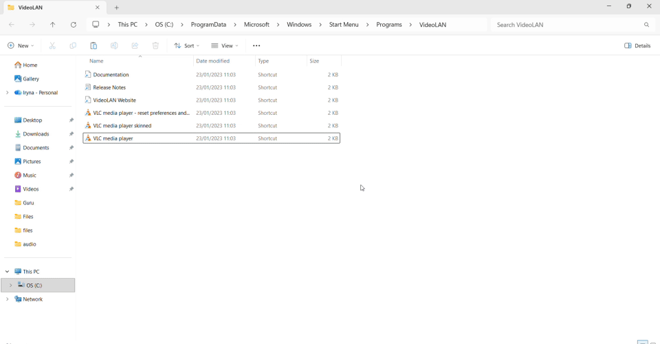Expand the Network tree node
The image size is (660, 344).
point(7,299)
